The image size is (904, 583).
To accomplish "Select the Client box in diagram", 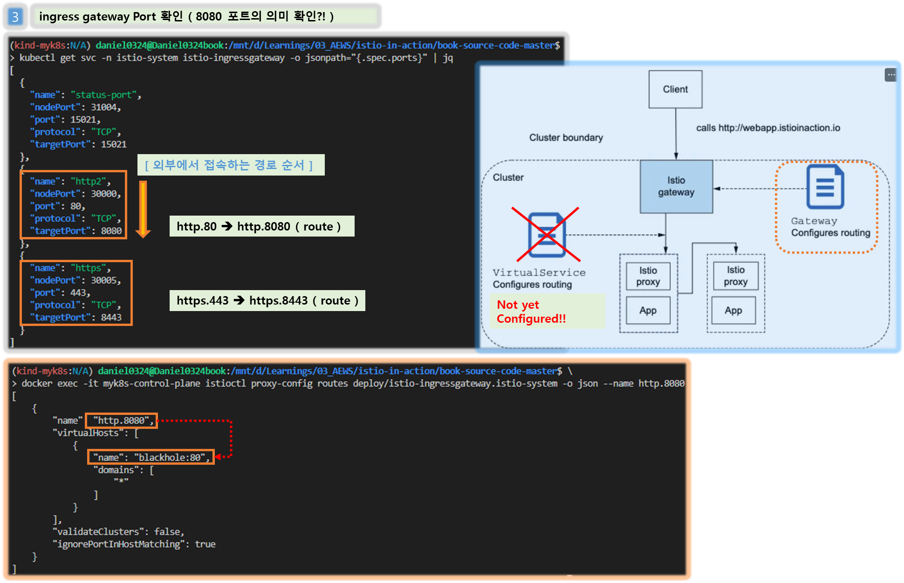I will (x=675, y=89).
